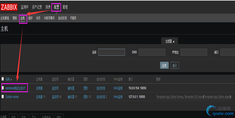The height and width of the screenshot is (118, 235).
Task: Open Web监测 for windows测试主机01
Action: [118, 88]
